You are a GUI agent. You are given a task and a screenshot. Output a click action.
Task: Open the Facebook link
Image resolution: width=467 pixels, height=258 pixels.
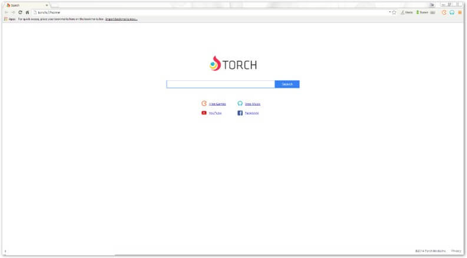251,113
